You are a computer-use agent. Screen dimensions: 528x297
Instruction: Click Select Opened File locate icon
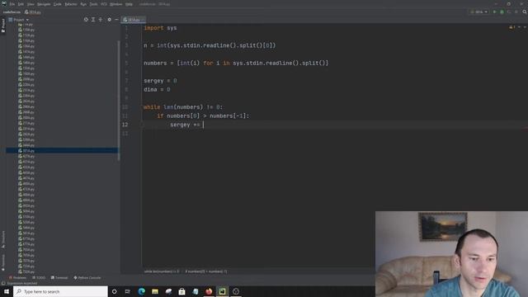(86, 20)
